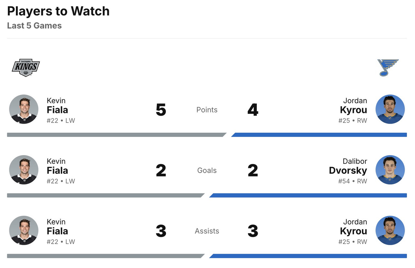The height and width of the screenshot is (268, 415).
Task: Click the Last 5 Games subtitle
Action: pos(34,26)
